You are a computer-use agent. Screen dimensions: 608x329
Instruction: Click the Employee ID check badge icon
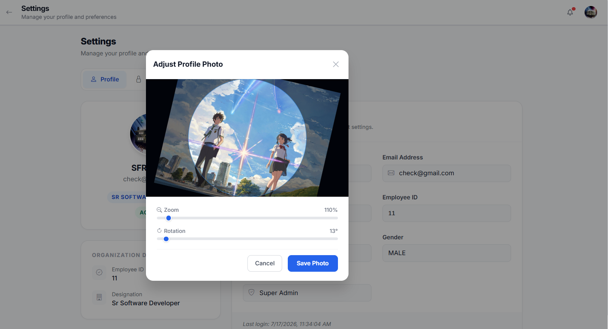(x=99, y=272)
